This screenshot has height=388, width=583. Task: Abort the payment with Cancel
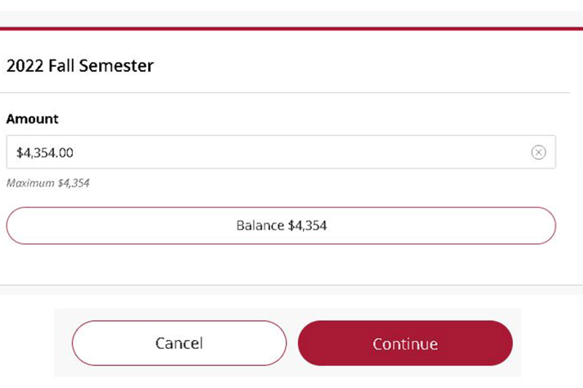pyautogui.click(x=179, y=343)
